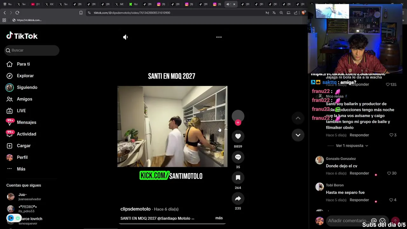The image size is (407, 229).
Task: Go to the previous video with the up chevron
Action: 298,118
